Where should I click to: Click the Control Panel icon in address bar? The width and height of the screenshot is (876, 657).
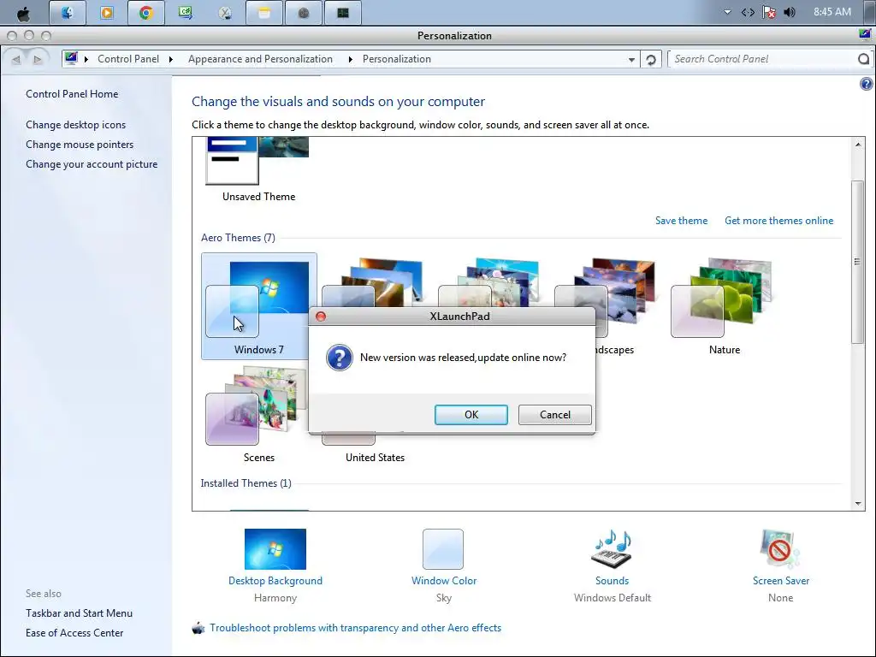click(x=71, y=58)
